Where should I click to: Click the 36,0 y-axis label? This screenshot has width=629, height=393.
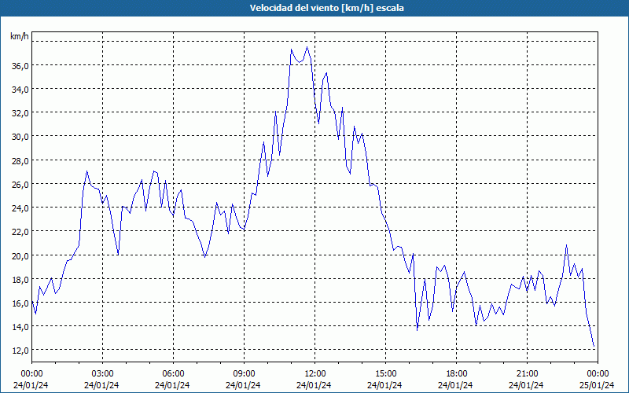[20, 66]
